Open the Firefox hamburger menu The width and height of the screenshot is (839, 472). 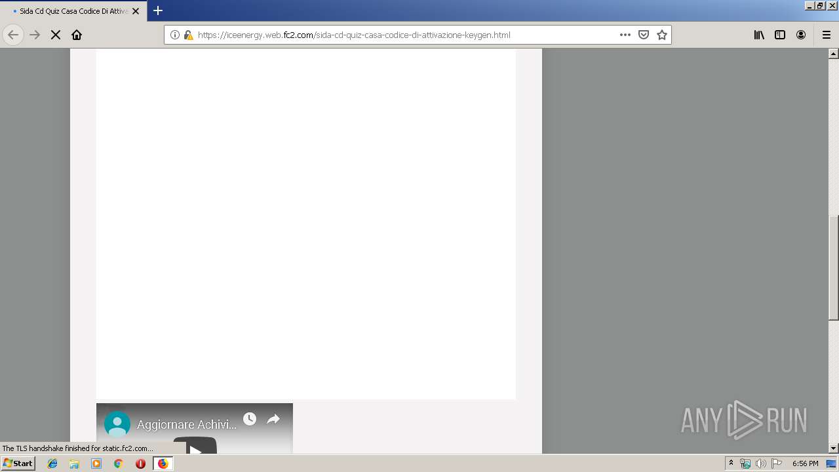pos(827,35)
